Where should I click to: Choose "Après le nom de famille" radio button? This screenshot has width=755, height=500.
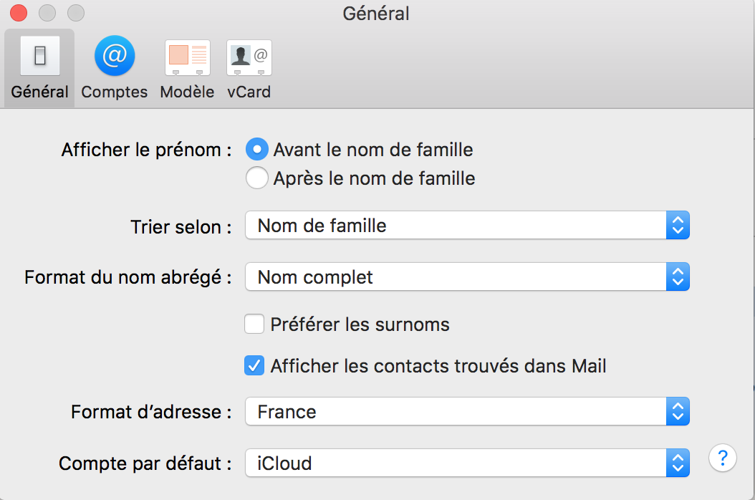click(x=256, y=178)
